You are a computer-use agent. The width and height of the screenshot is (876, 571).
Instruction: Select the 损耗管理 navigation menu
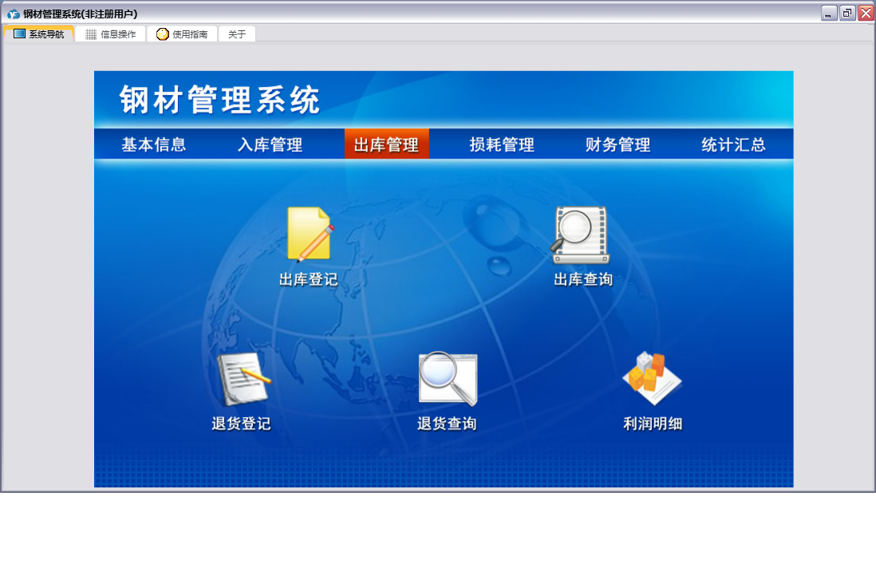click(502, 144)
